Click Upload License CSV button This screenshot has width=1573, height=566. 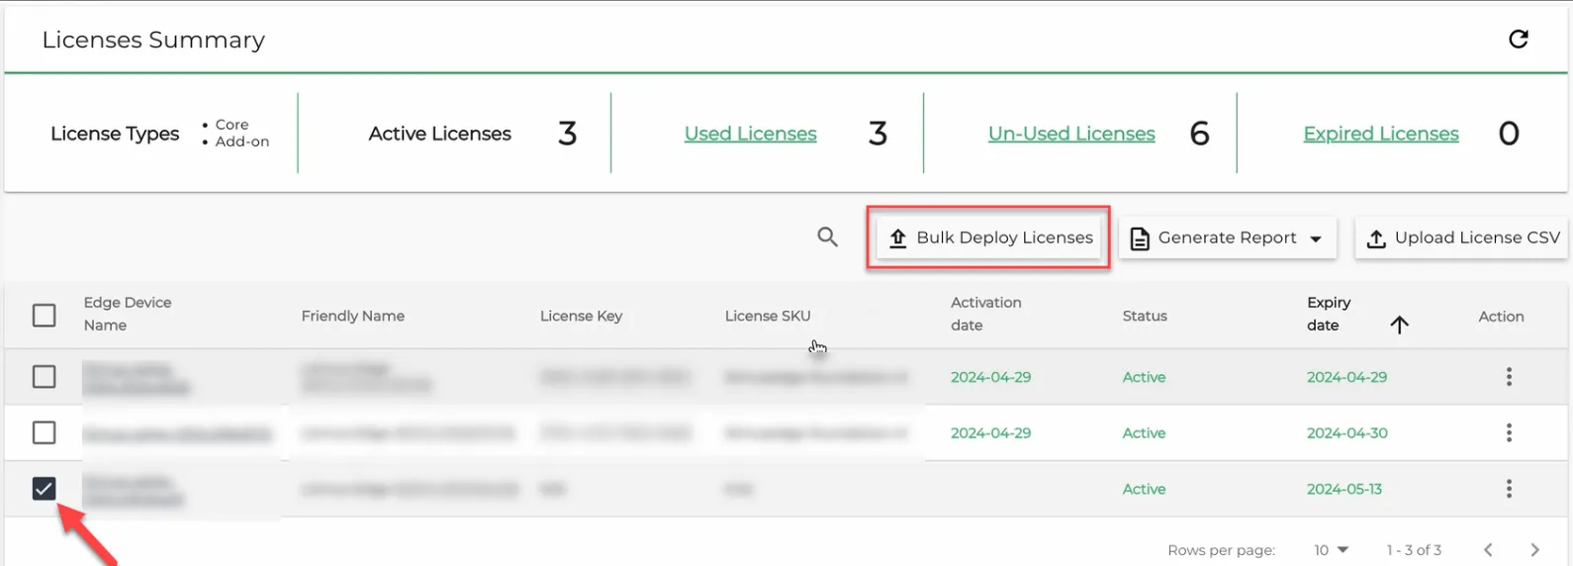click(x=1461, y=238)
